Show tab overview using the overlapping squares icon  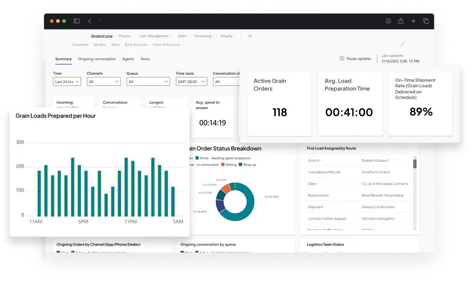point(426,21)
